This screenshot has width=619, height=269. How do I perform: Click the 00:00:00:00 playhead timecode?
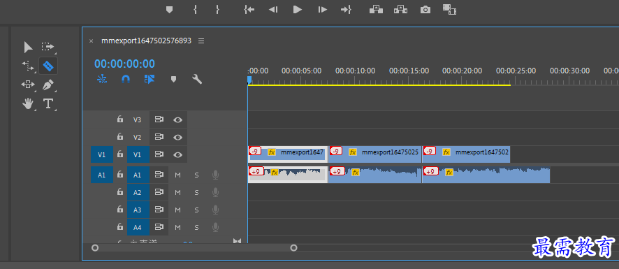click(125, 64)
